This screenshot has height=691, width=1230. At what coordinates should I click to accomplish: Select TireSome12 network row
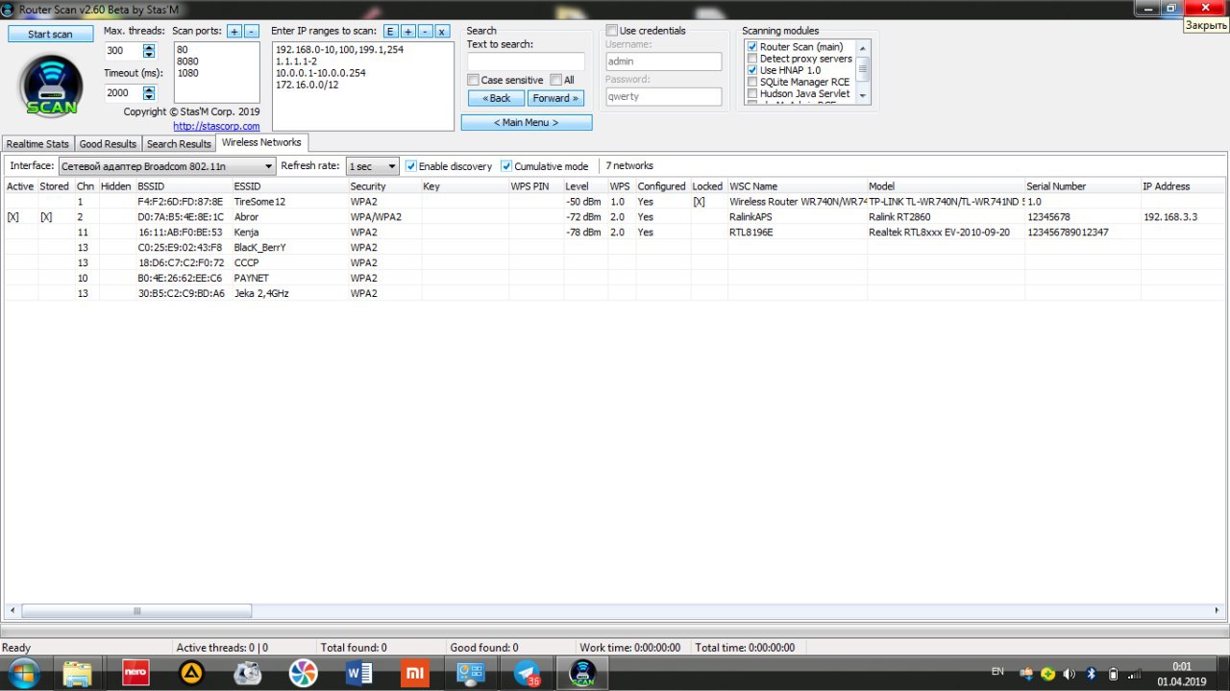click(615, 202)
